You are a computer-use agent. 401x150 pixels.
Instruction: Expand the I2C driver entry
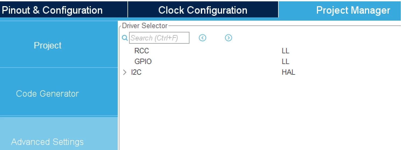coord(124,72)
